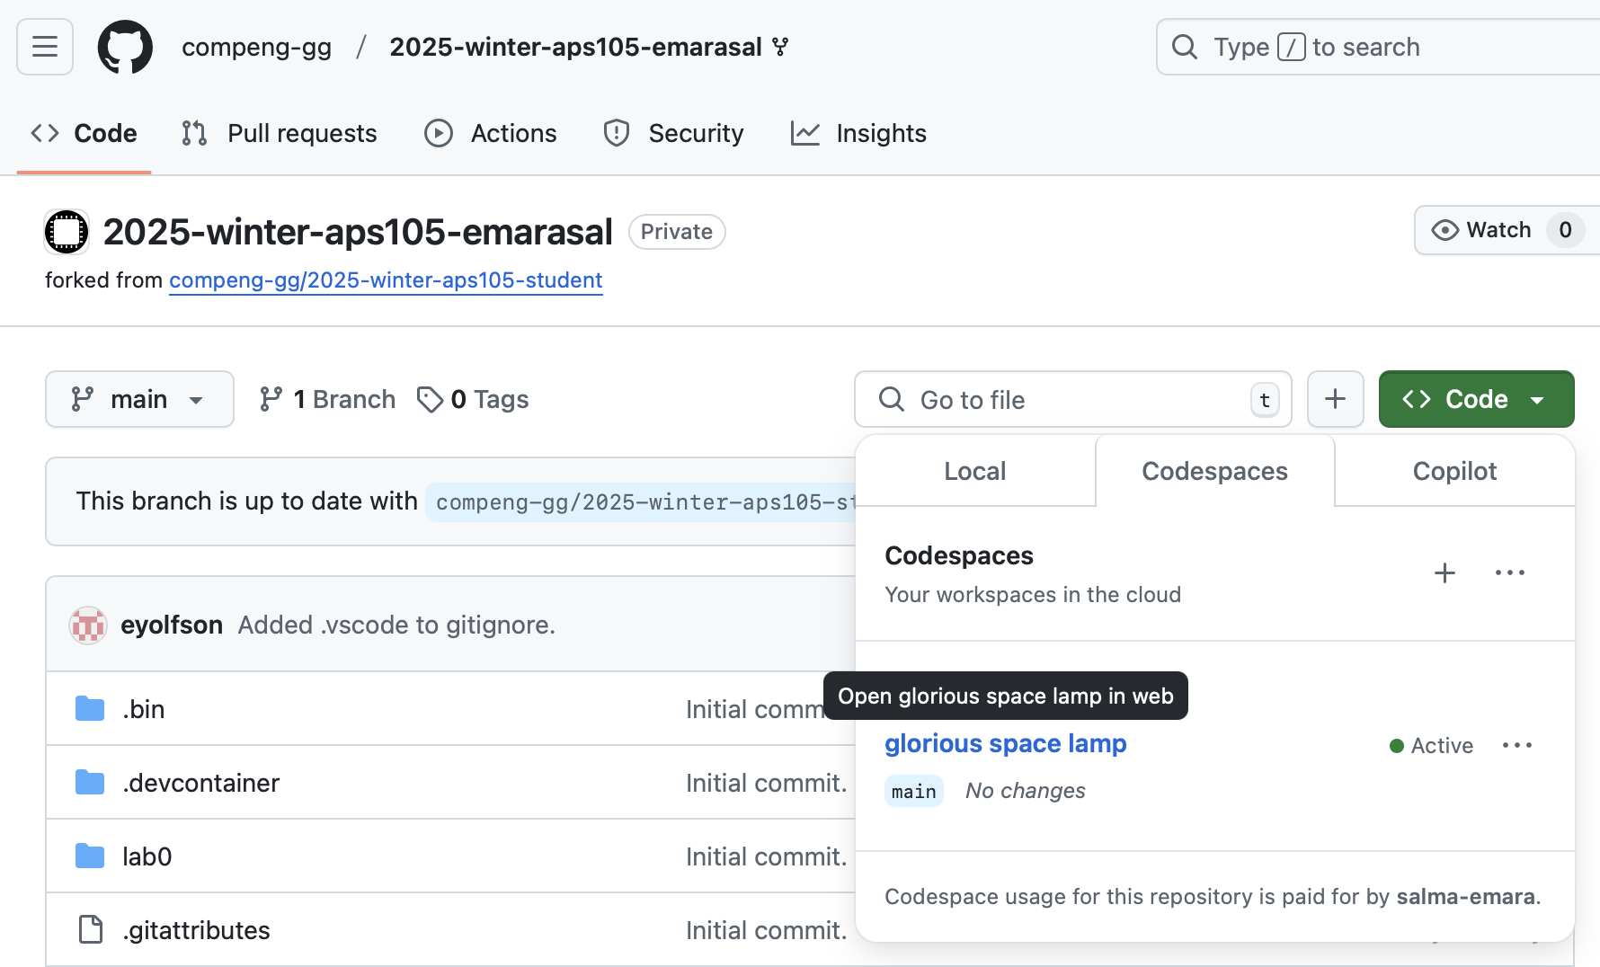Viewport: 1600px width, 967px height.
Task: Open eyolfson's profile link
Action: tap(171, 625)
